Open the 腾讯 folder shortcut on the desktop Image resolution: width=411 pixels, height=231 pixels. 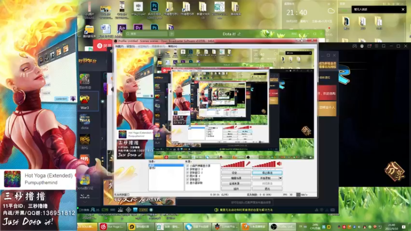click(x=89, y=31)
